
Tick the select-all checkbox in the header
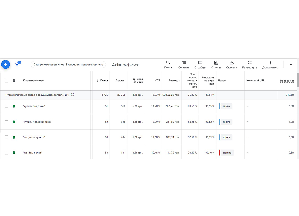(7, 81)
